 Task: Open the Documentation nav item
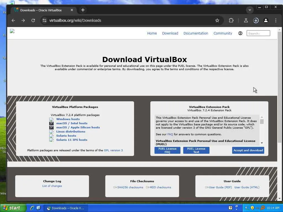pos(196,33)
